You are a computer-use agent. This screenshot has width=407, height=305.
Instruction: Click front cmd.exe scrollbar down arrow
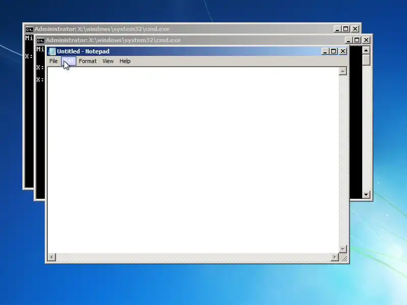pos(366,195)
